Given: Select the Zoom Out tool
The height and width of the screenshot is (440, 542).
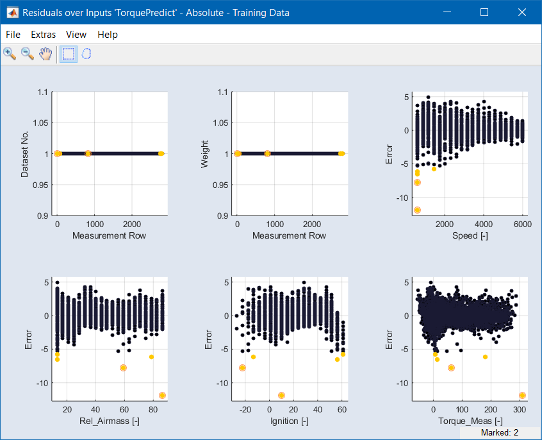Looking at the screenshot, I should (x=28, y=54).
